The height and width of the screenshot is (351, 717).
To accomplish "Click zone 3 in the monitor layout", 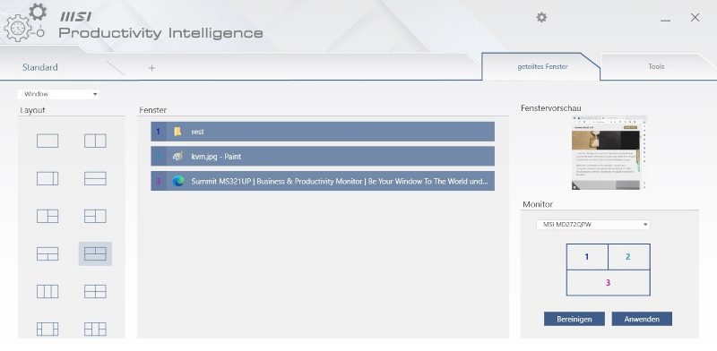I will (x=609, y=283).
